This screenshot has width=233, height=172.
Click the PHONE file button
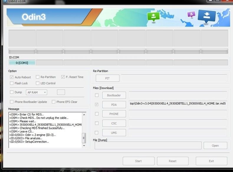(114, 114)
